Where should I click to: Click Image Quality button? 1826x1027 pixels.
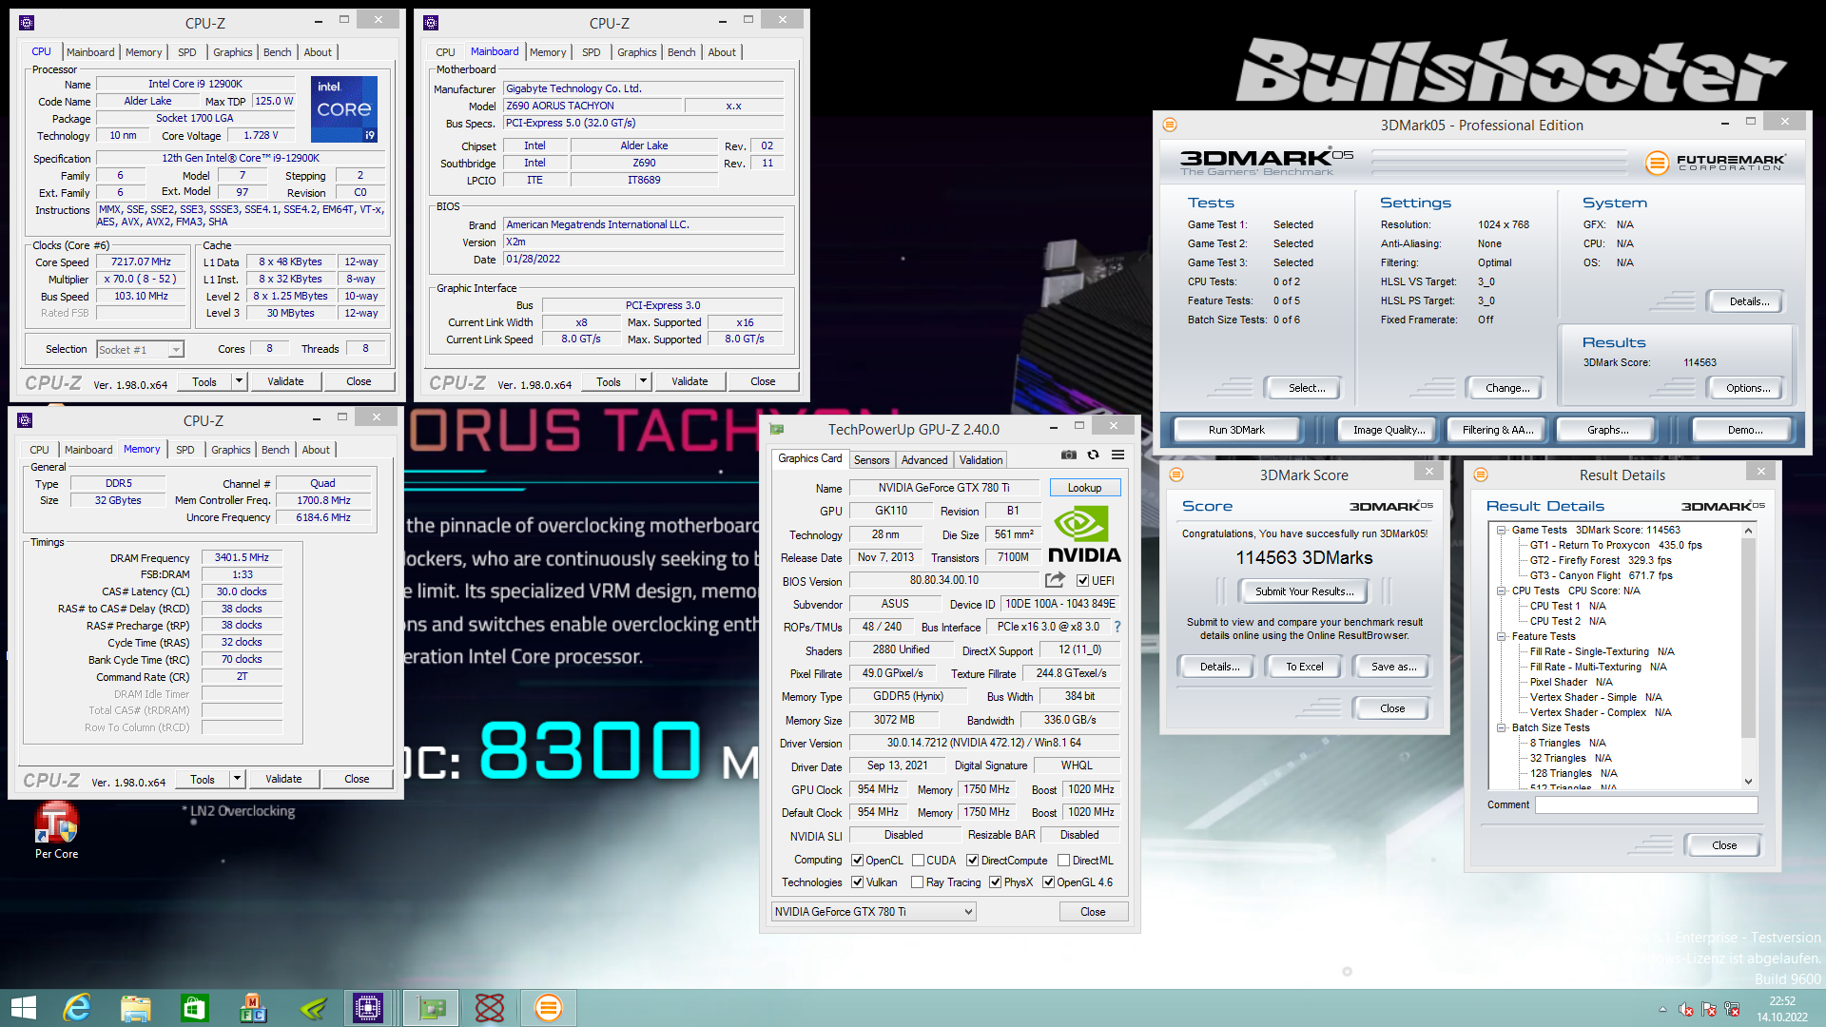1389,430
